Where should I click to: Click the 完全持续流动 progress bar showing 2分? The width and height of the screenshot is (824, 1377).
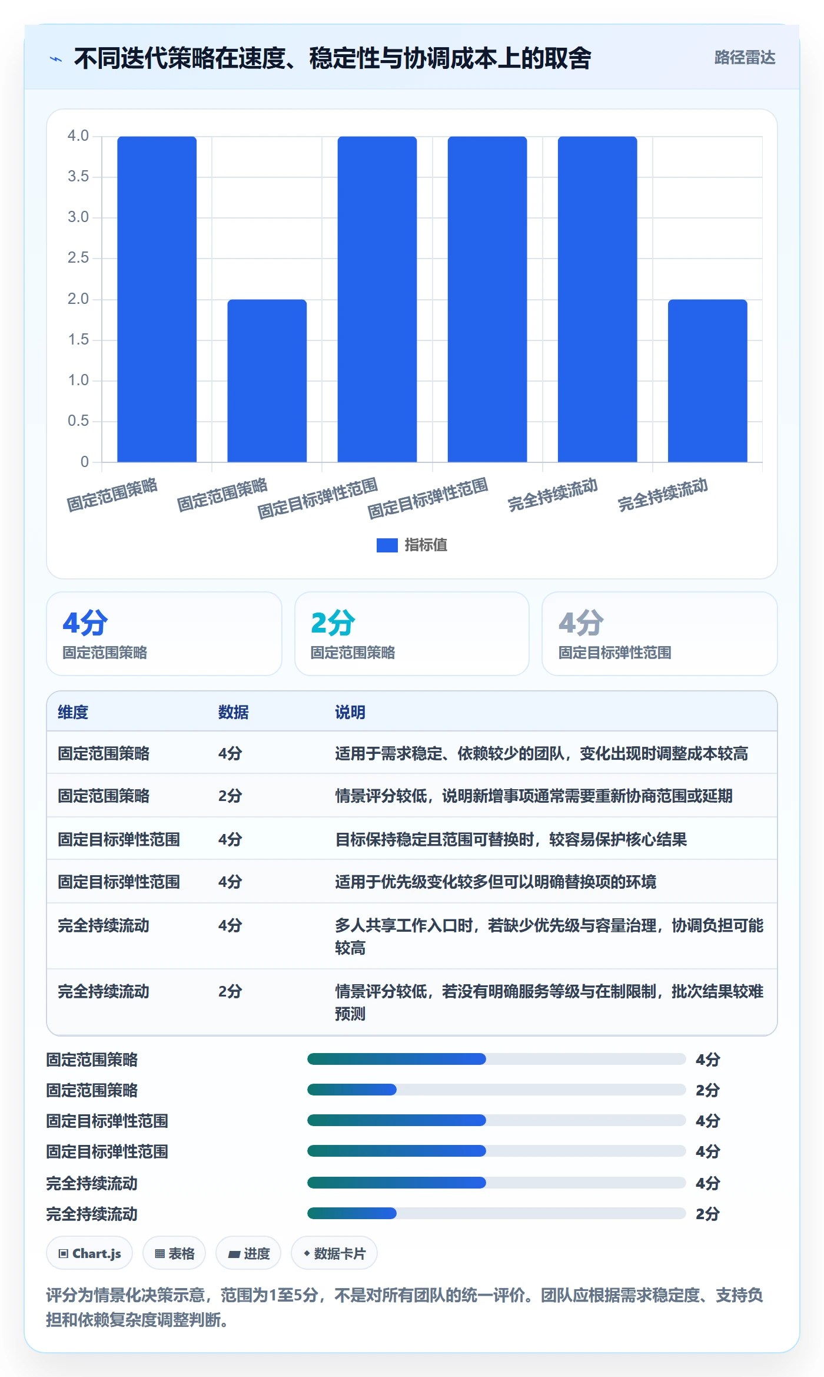(496, 1213)
